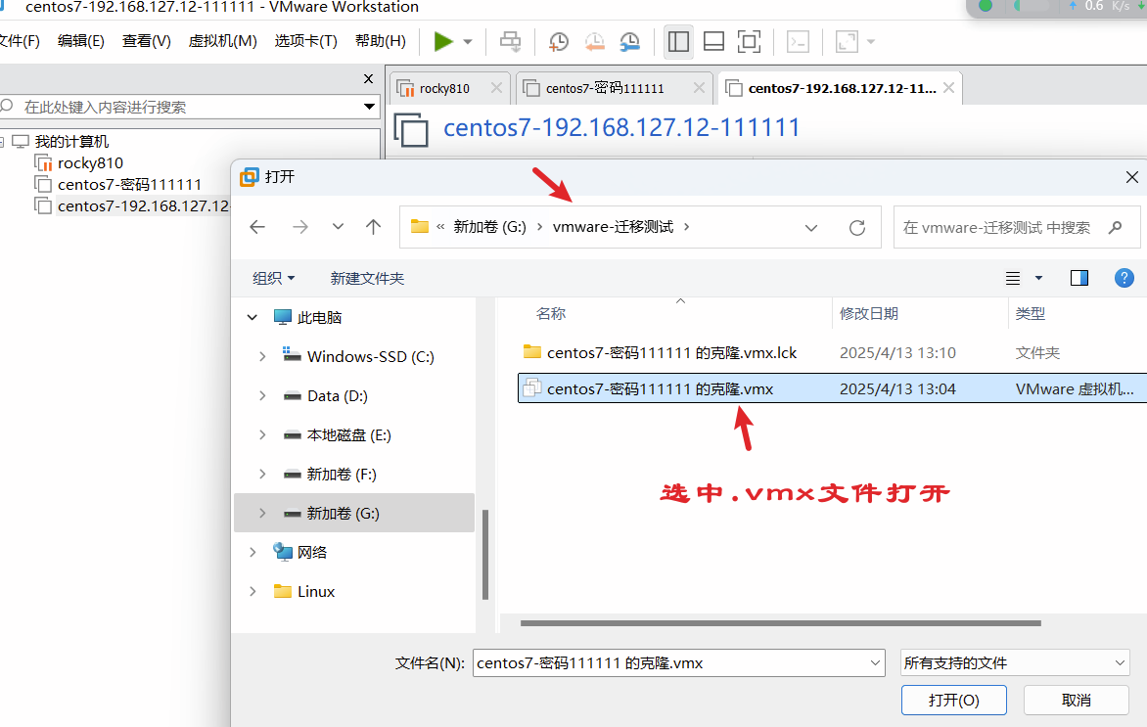Click the stretch guest display icon
Image resolution: width=1147 pixels, height=727 pixels.
coord(847,42)
